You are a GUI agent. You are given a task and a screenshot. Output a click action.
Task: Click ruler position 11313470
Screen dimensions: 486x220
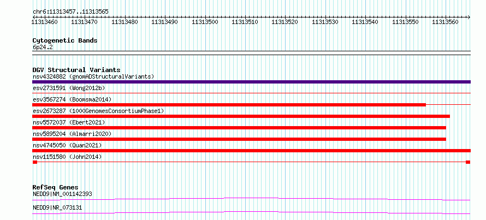coord(84,22)
